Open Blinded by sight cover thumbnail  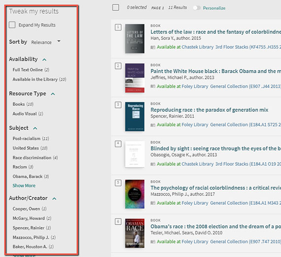[x=135, y=154]
